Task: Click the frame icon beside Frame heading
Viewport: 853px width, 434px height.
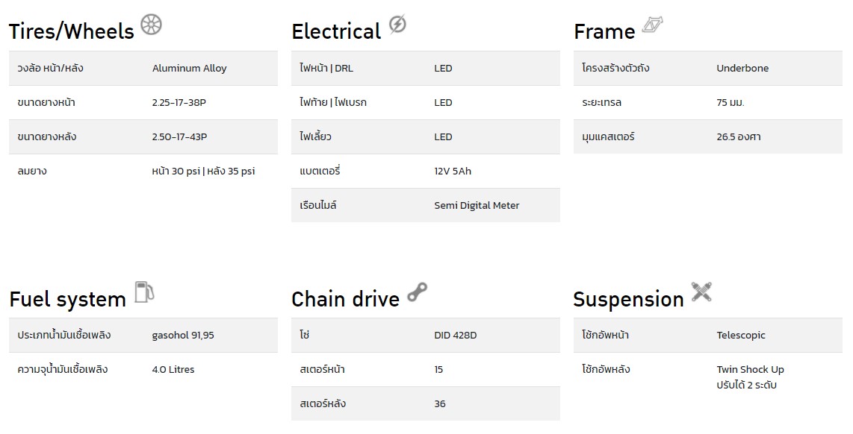Action: (652, 25)
